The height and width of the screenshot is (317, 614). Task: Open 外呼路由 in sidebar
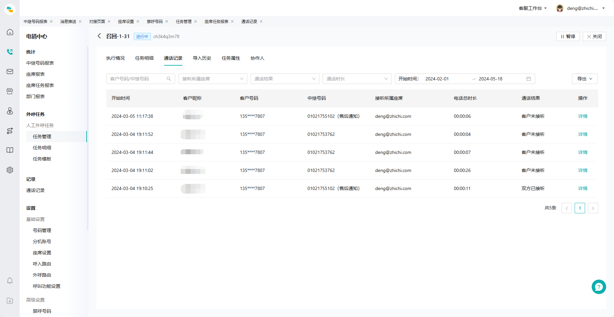(x=42, y=275)
